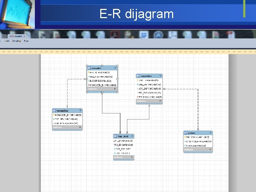Click the menadzer table title text
256x192 pixels.
[x=63, y=111]
